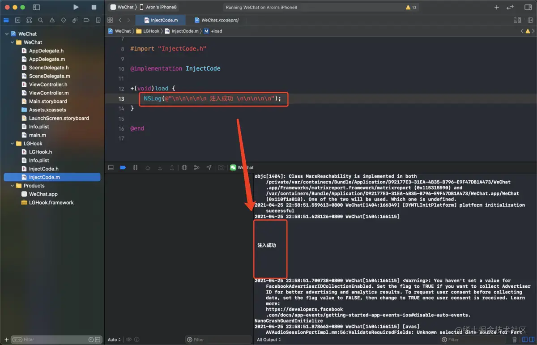537x345 pixels.
Task: Hide the debug area toggle button
Action: [111, 167]
